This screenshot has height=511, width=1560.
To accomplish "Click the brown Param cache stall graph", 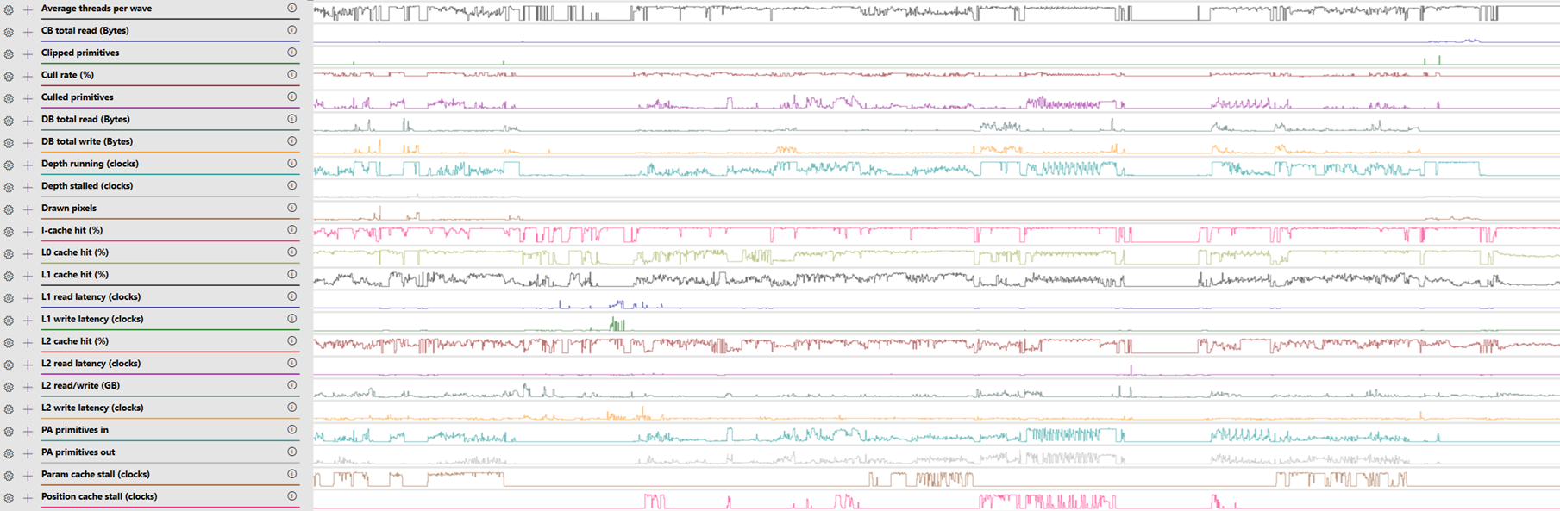I will [936, 479].
